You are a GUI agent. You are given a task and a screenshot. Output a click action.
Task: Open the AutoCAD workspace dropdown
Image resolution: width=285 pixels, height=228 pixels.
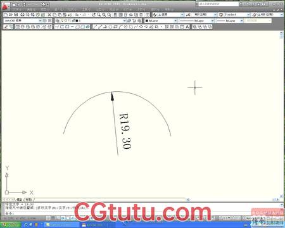pos(23,21)
